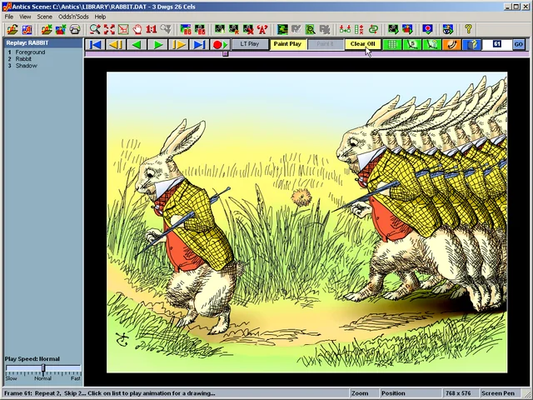
Task: Click the vertical squares with red marks icon
Action: 359,30
